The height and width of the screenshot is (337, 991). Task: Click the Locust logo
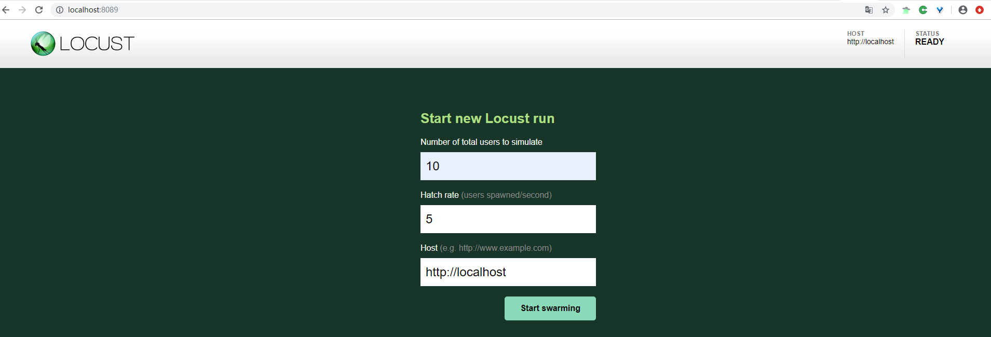tap(83, 44)
